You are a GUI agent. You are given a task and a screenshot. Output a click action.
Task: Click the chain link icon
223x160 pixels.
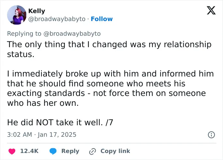coord(92,151)
